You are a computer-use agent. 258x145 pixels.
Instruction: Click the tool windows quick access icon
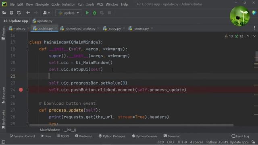point(3,142)
